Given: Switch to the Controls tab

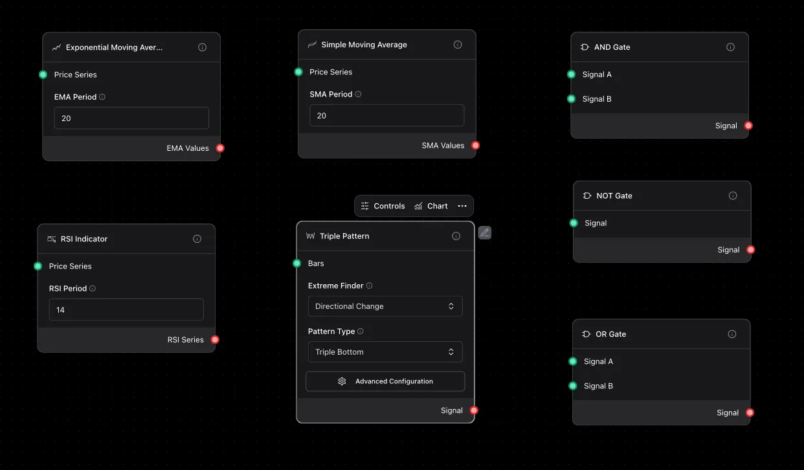Looking at the screenshot, I should (x=383, y=206).
